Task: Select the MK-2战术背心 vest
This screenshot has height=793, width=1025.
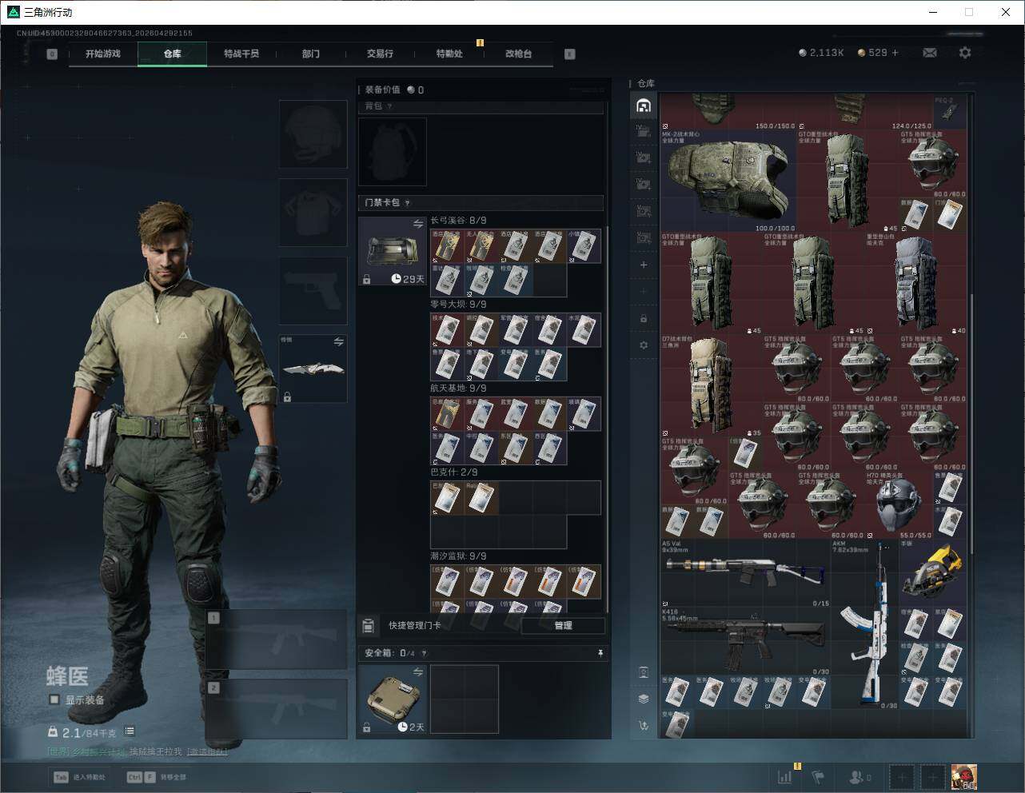Action: pyautogui.click(x=728, y=181)
